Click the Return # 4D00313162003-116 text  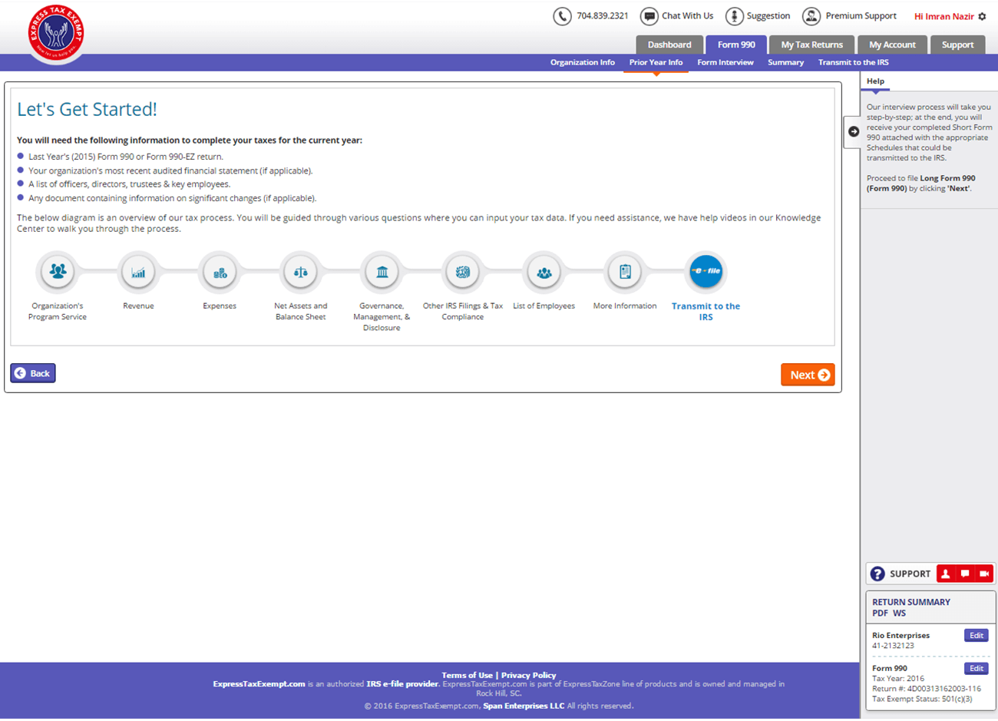tap(927, 689)
